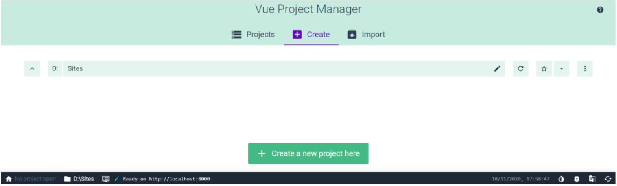Click the D:\Sites folder in the status bar
The image size is (617, 186).
point(79,179)
